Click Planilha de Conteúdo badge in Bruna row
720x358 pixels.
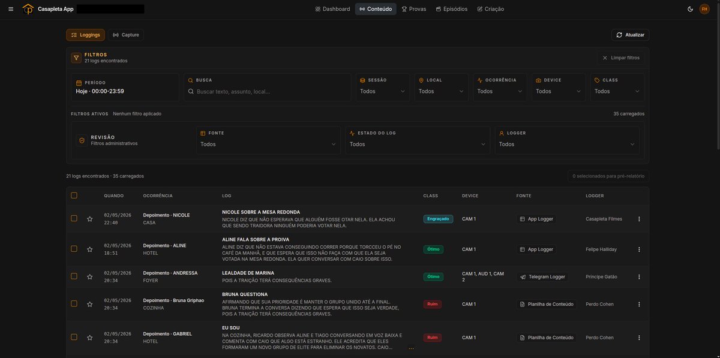(547, 304)
